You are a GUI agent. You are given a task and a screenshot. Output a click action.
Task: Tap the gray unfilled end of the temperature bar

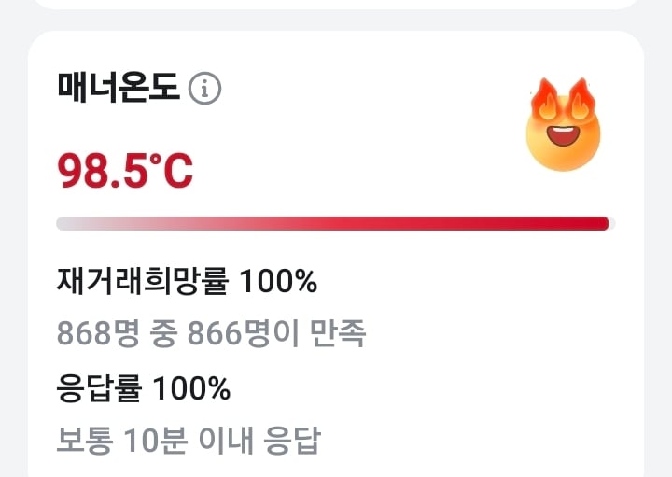(612, 224)
